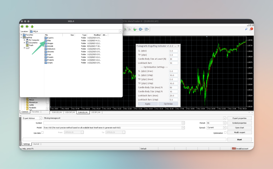Image resolution: width=273 pixels, height=169 pixels.
Task: Switch to the Journal tab
Action: pyautogui.click(x=36, y=144)
